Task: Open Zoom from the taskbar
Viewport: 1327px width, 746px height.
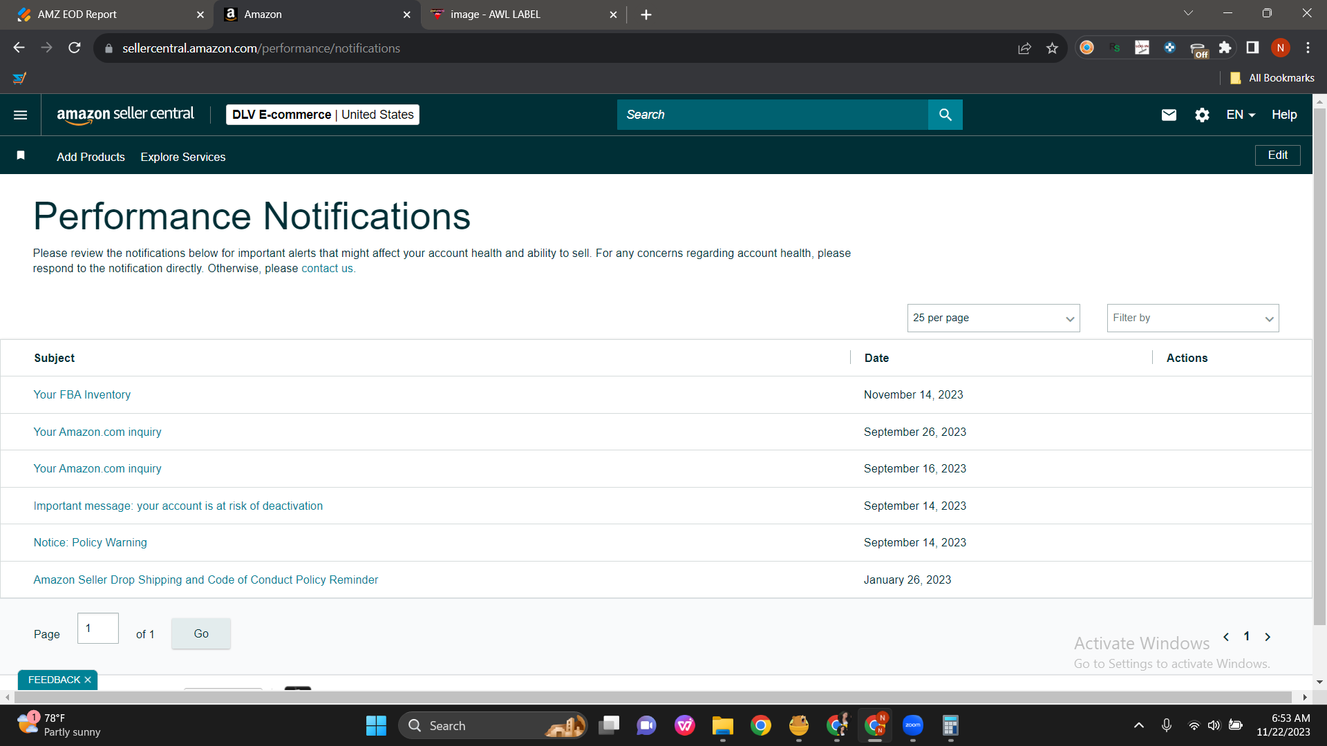Action: pos(913,725)
